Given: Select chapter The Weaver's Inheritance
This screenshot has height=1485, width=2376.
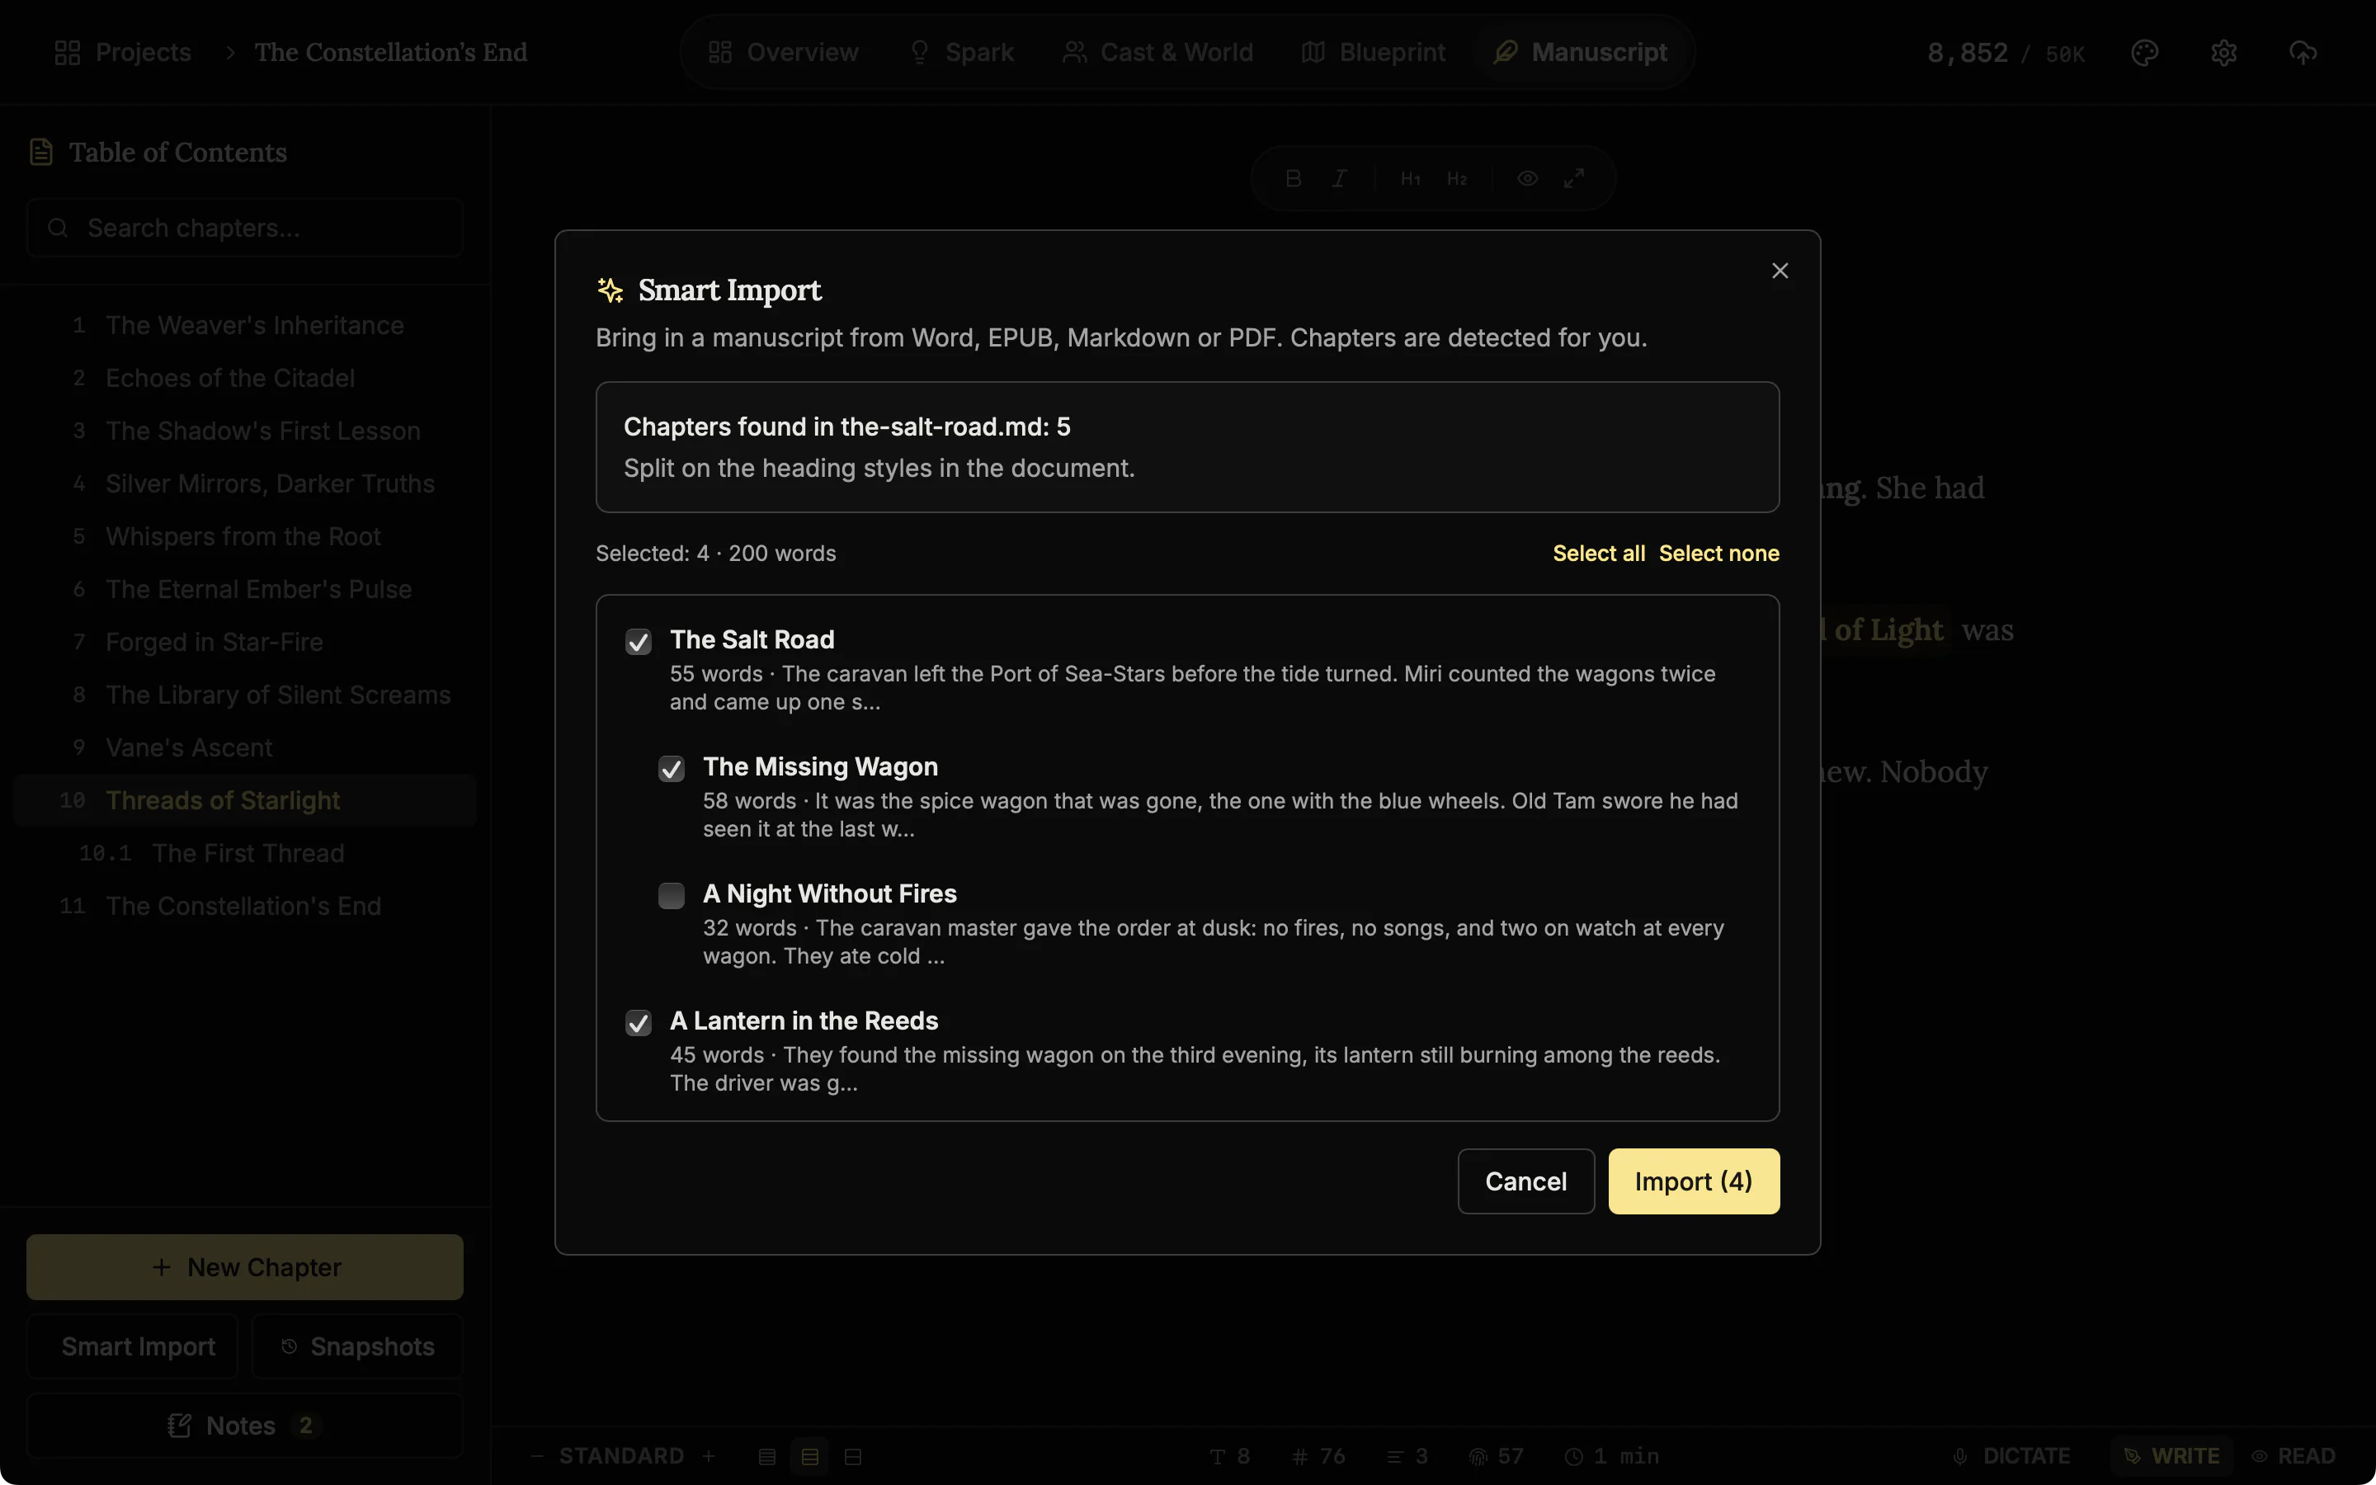Looking at the screenshot, I should click(244, 325).
